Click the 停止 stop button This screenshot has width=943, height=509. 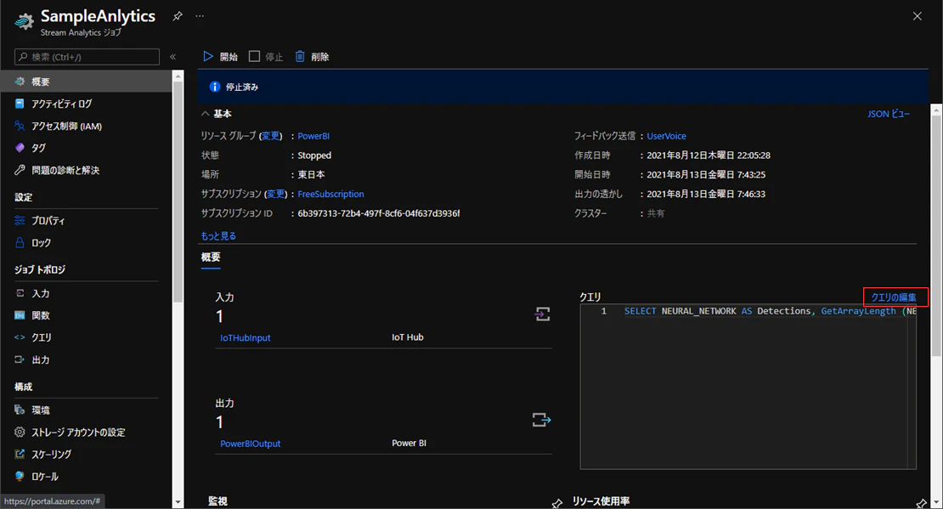tap(266, 57)
